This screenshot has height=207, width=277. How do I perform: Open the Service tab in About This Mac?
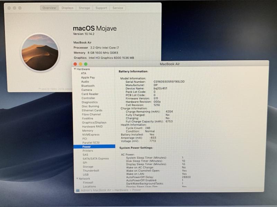(118, 8)
